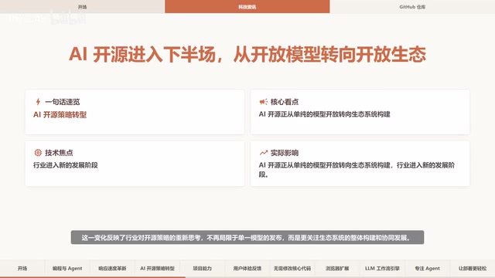
Task: Open the 用户体验反馈 bottom tab
Action: tap(247, 268)
